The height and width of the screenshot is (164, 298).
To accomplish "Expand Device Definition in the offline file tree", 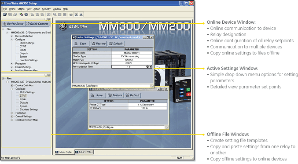I will coord(12,85).
